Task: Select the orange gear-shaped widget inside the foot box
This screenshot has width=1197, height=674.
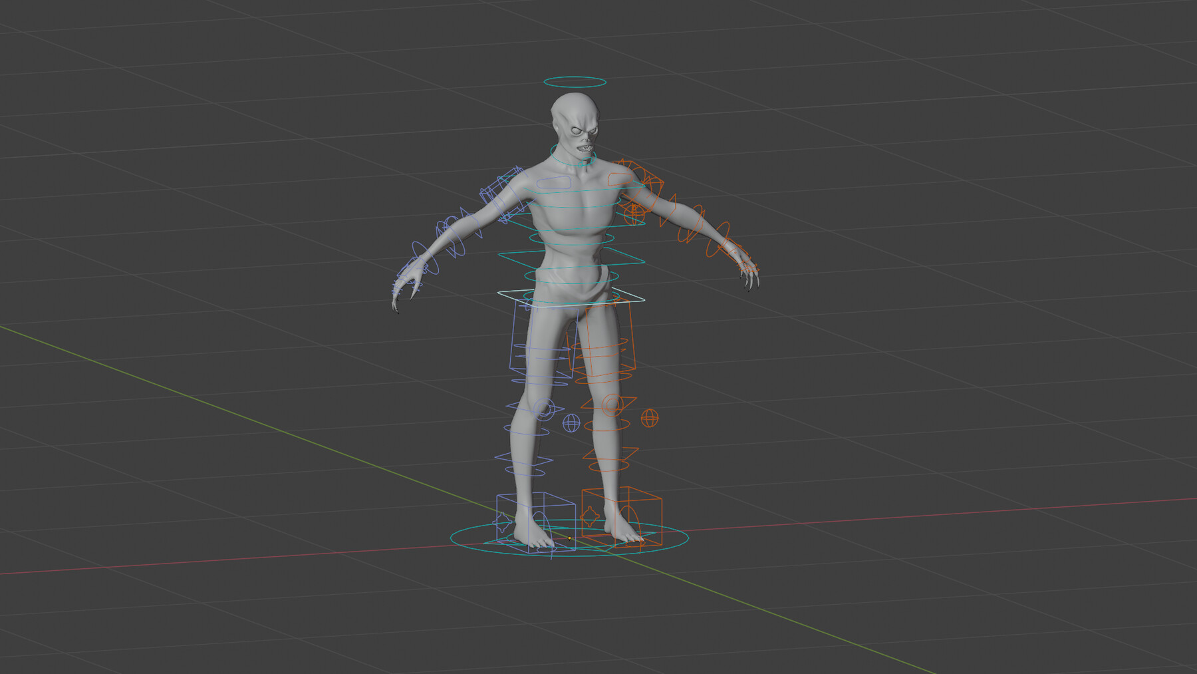Action: tap(590, 516)
